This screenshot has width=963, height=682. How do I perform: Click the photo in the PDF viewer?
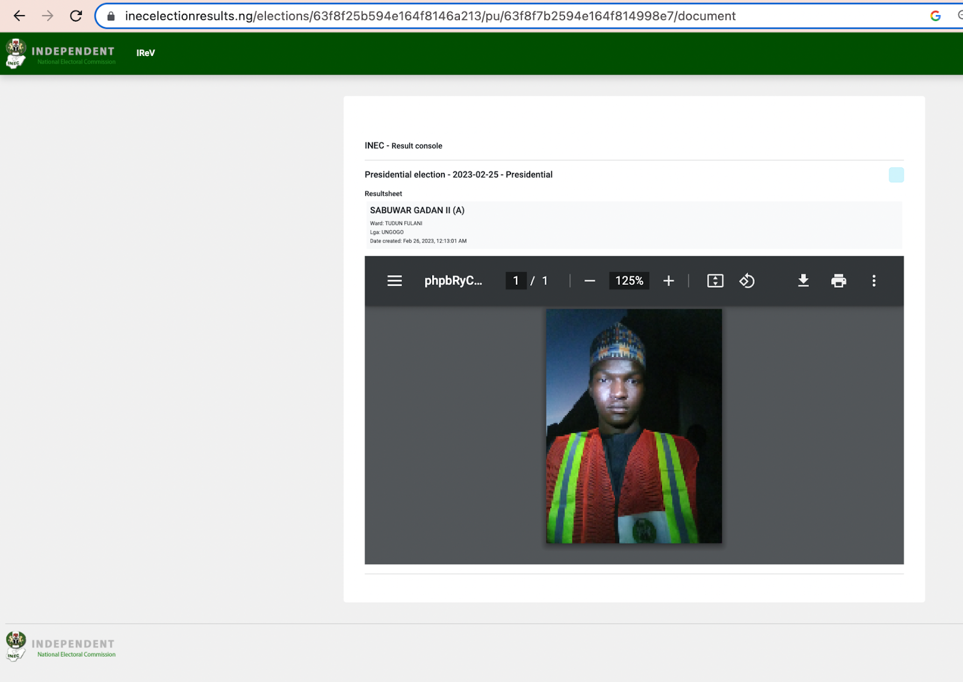[x=634, y=426]
